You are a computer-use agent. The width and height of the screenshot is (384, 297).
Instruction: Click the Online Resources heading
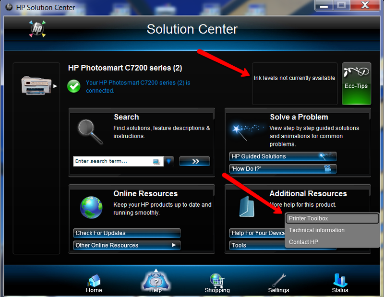point(145,194)
